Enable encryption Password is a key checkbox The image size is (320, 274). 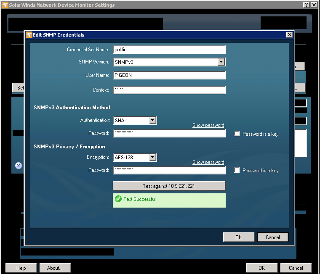point(237,170)
